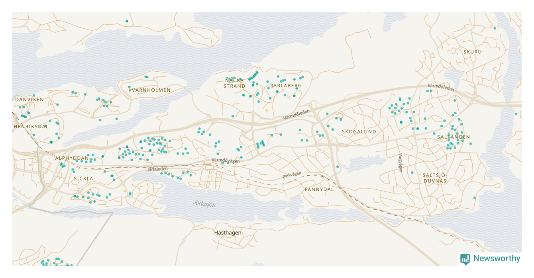Click the Hästhagen place name
Viewport: 534px width, 278px height.
point(228,233)
